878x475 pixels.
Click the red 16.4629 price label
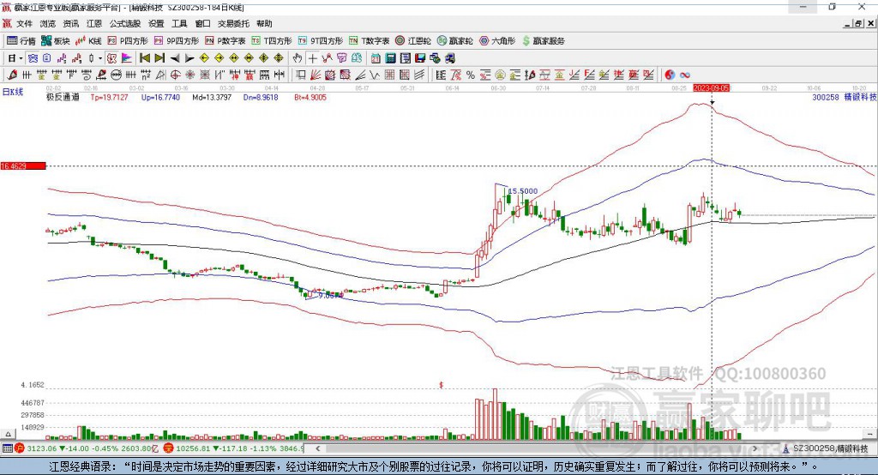[23, 165]
